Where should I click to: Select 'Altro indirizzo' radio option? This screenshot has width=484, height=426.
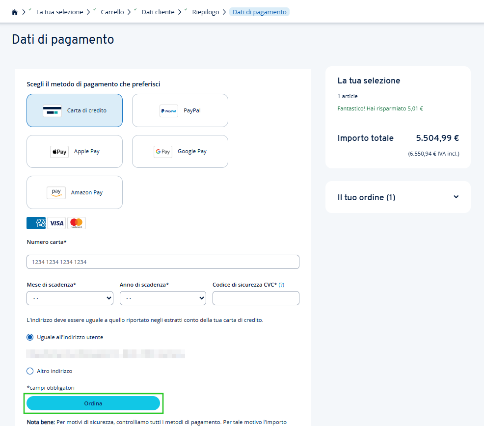point(30,371)
